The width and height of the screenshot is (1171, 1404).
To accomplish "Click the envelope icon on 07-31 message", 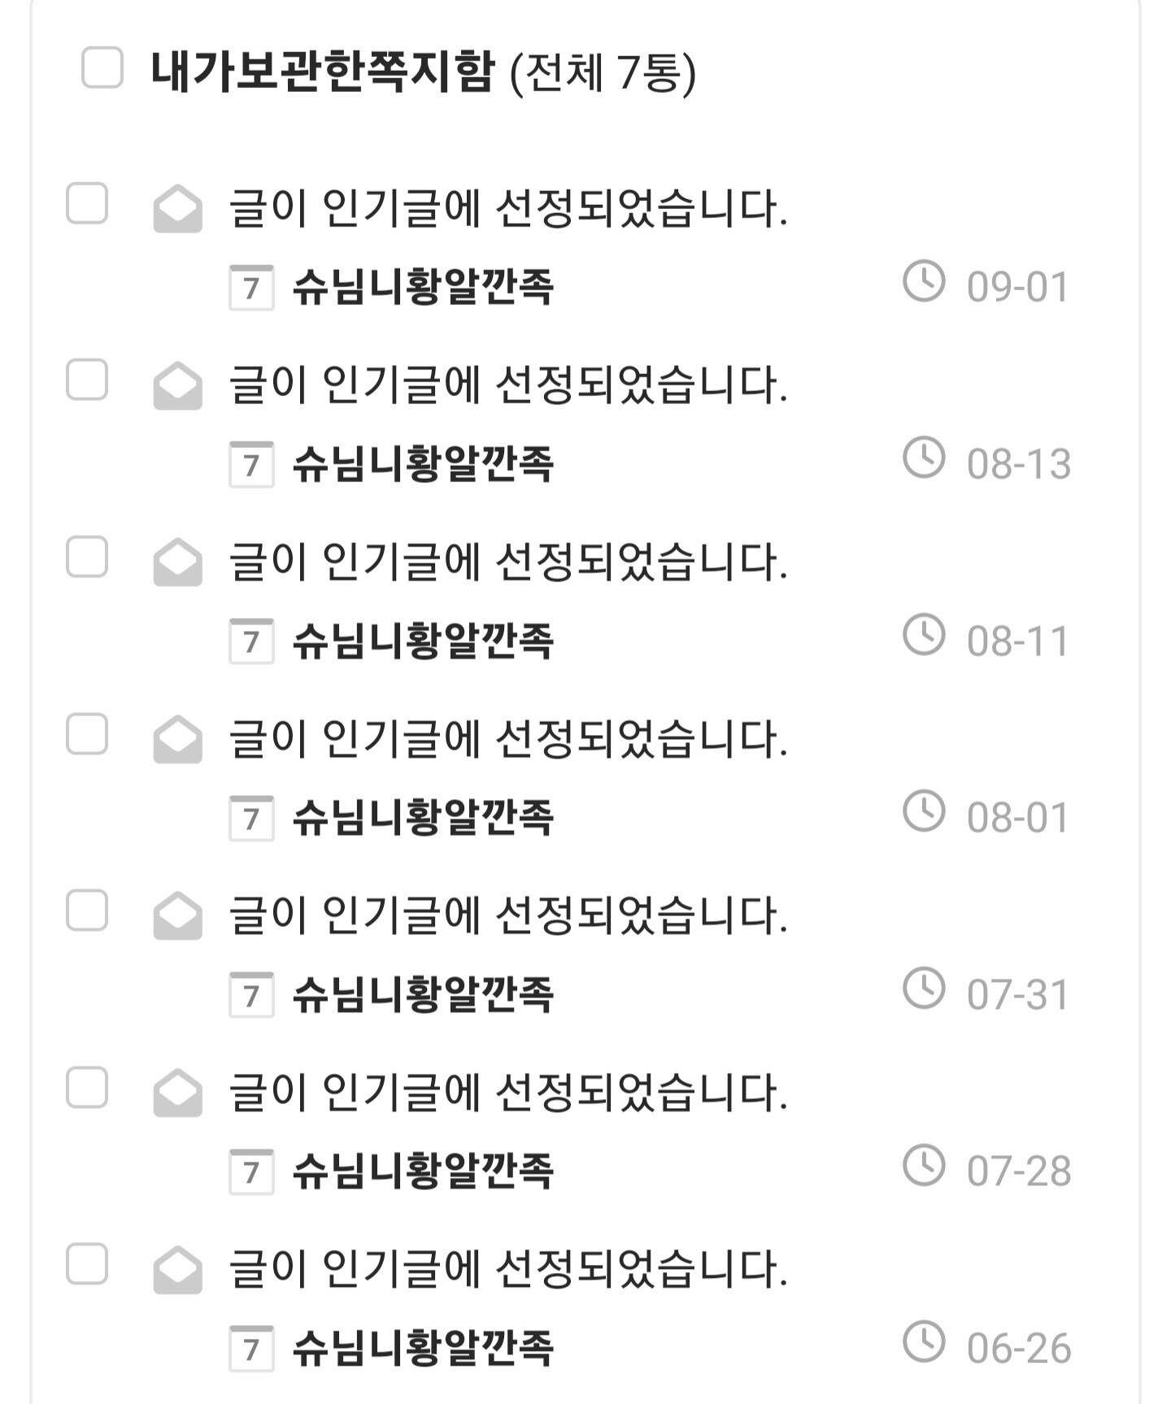I will point(177,916).
